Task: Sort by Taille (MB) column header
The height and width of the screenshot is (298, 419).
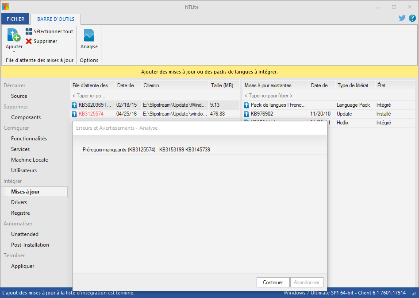Action: click(x=224, y=85)
